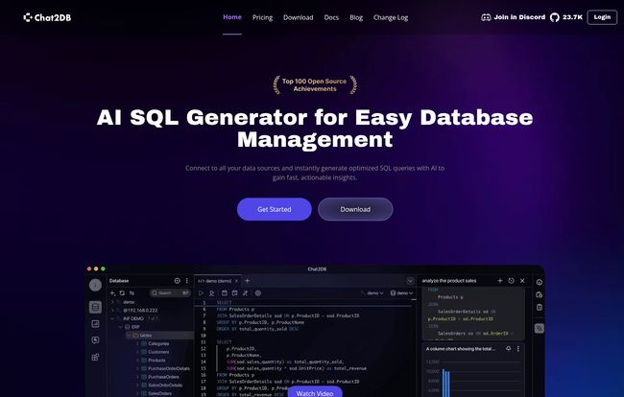
Task: Click the third icon in the app's right sidebar
Action: [540, 307]
